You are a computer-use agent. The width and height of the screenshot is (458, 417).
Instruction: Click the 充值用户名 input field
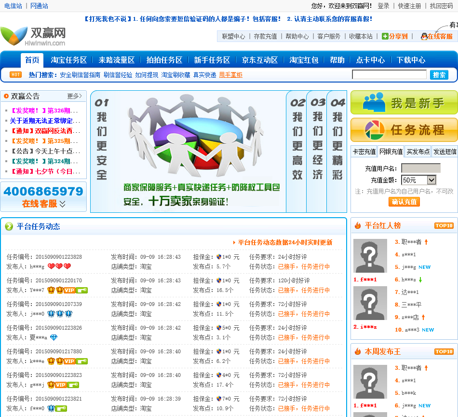(x=420, y=168)
